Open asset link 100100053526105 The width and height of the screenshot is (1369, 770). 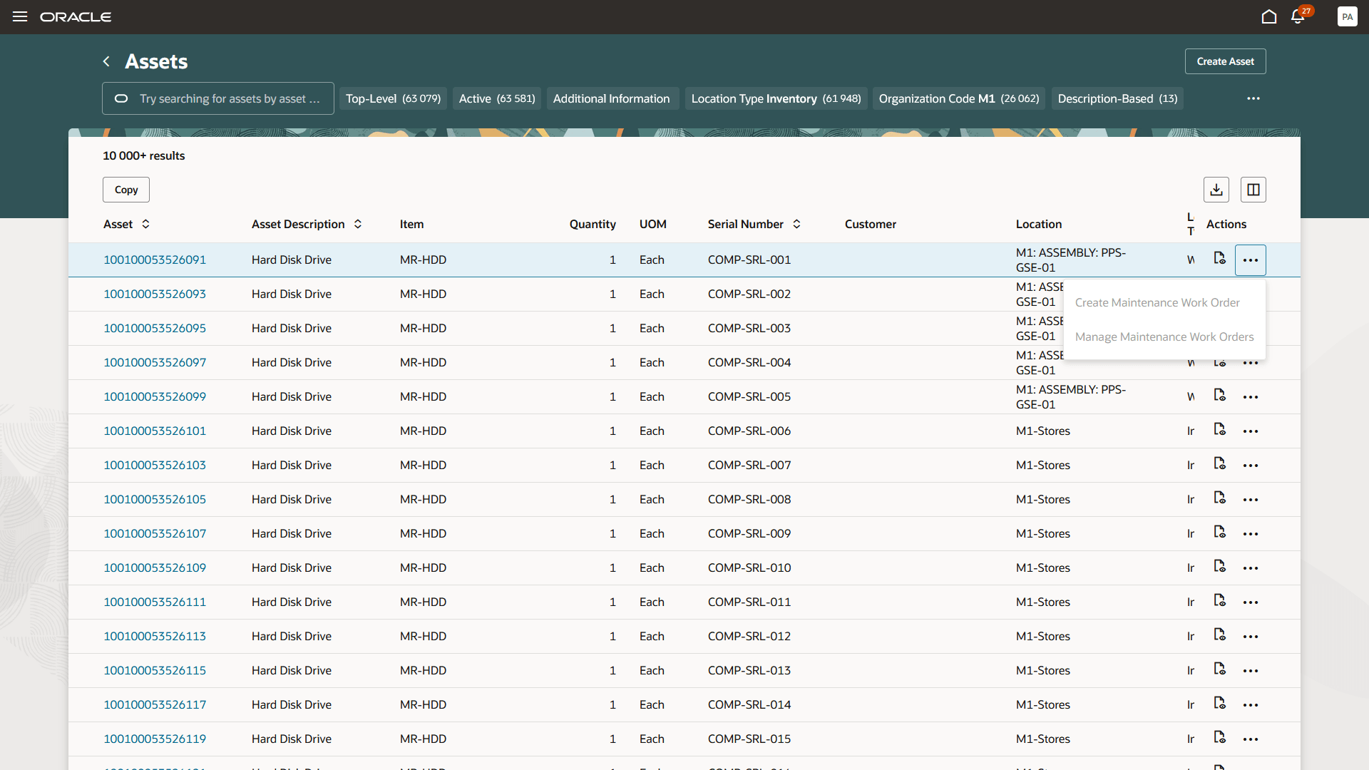point(155,499)
